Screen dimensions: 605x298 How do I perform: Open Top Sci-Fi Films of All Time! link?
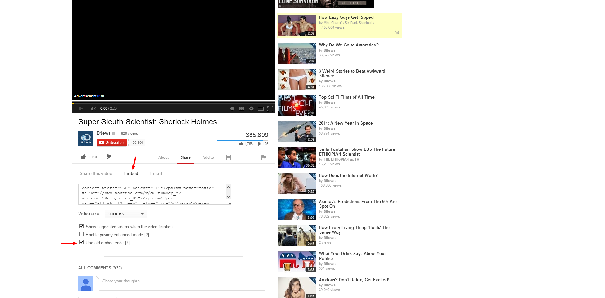click(x=347, y=97)
